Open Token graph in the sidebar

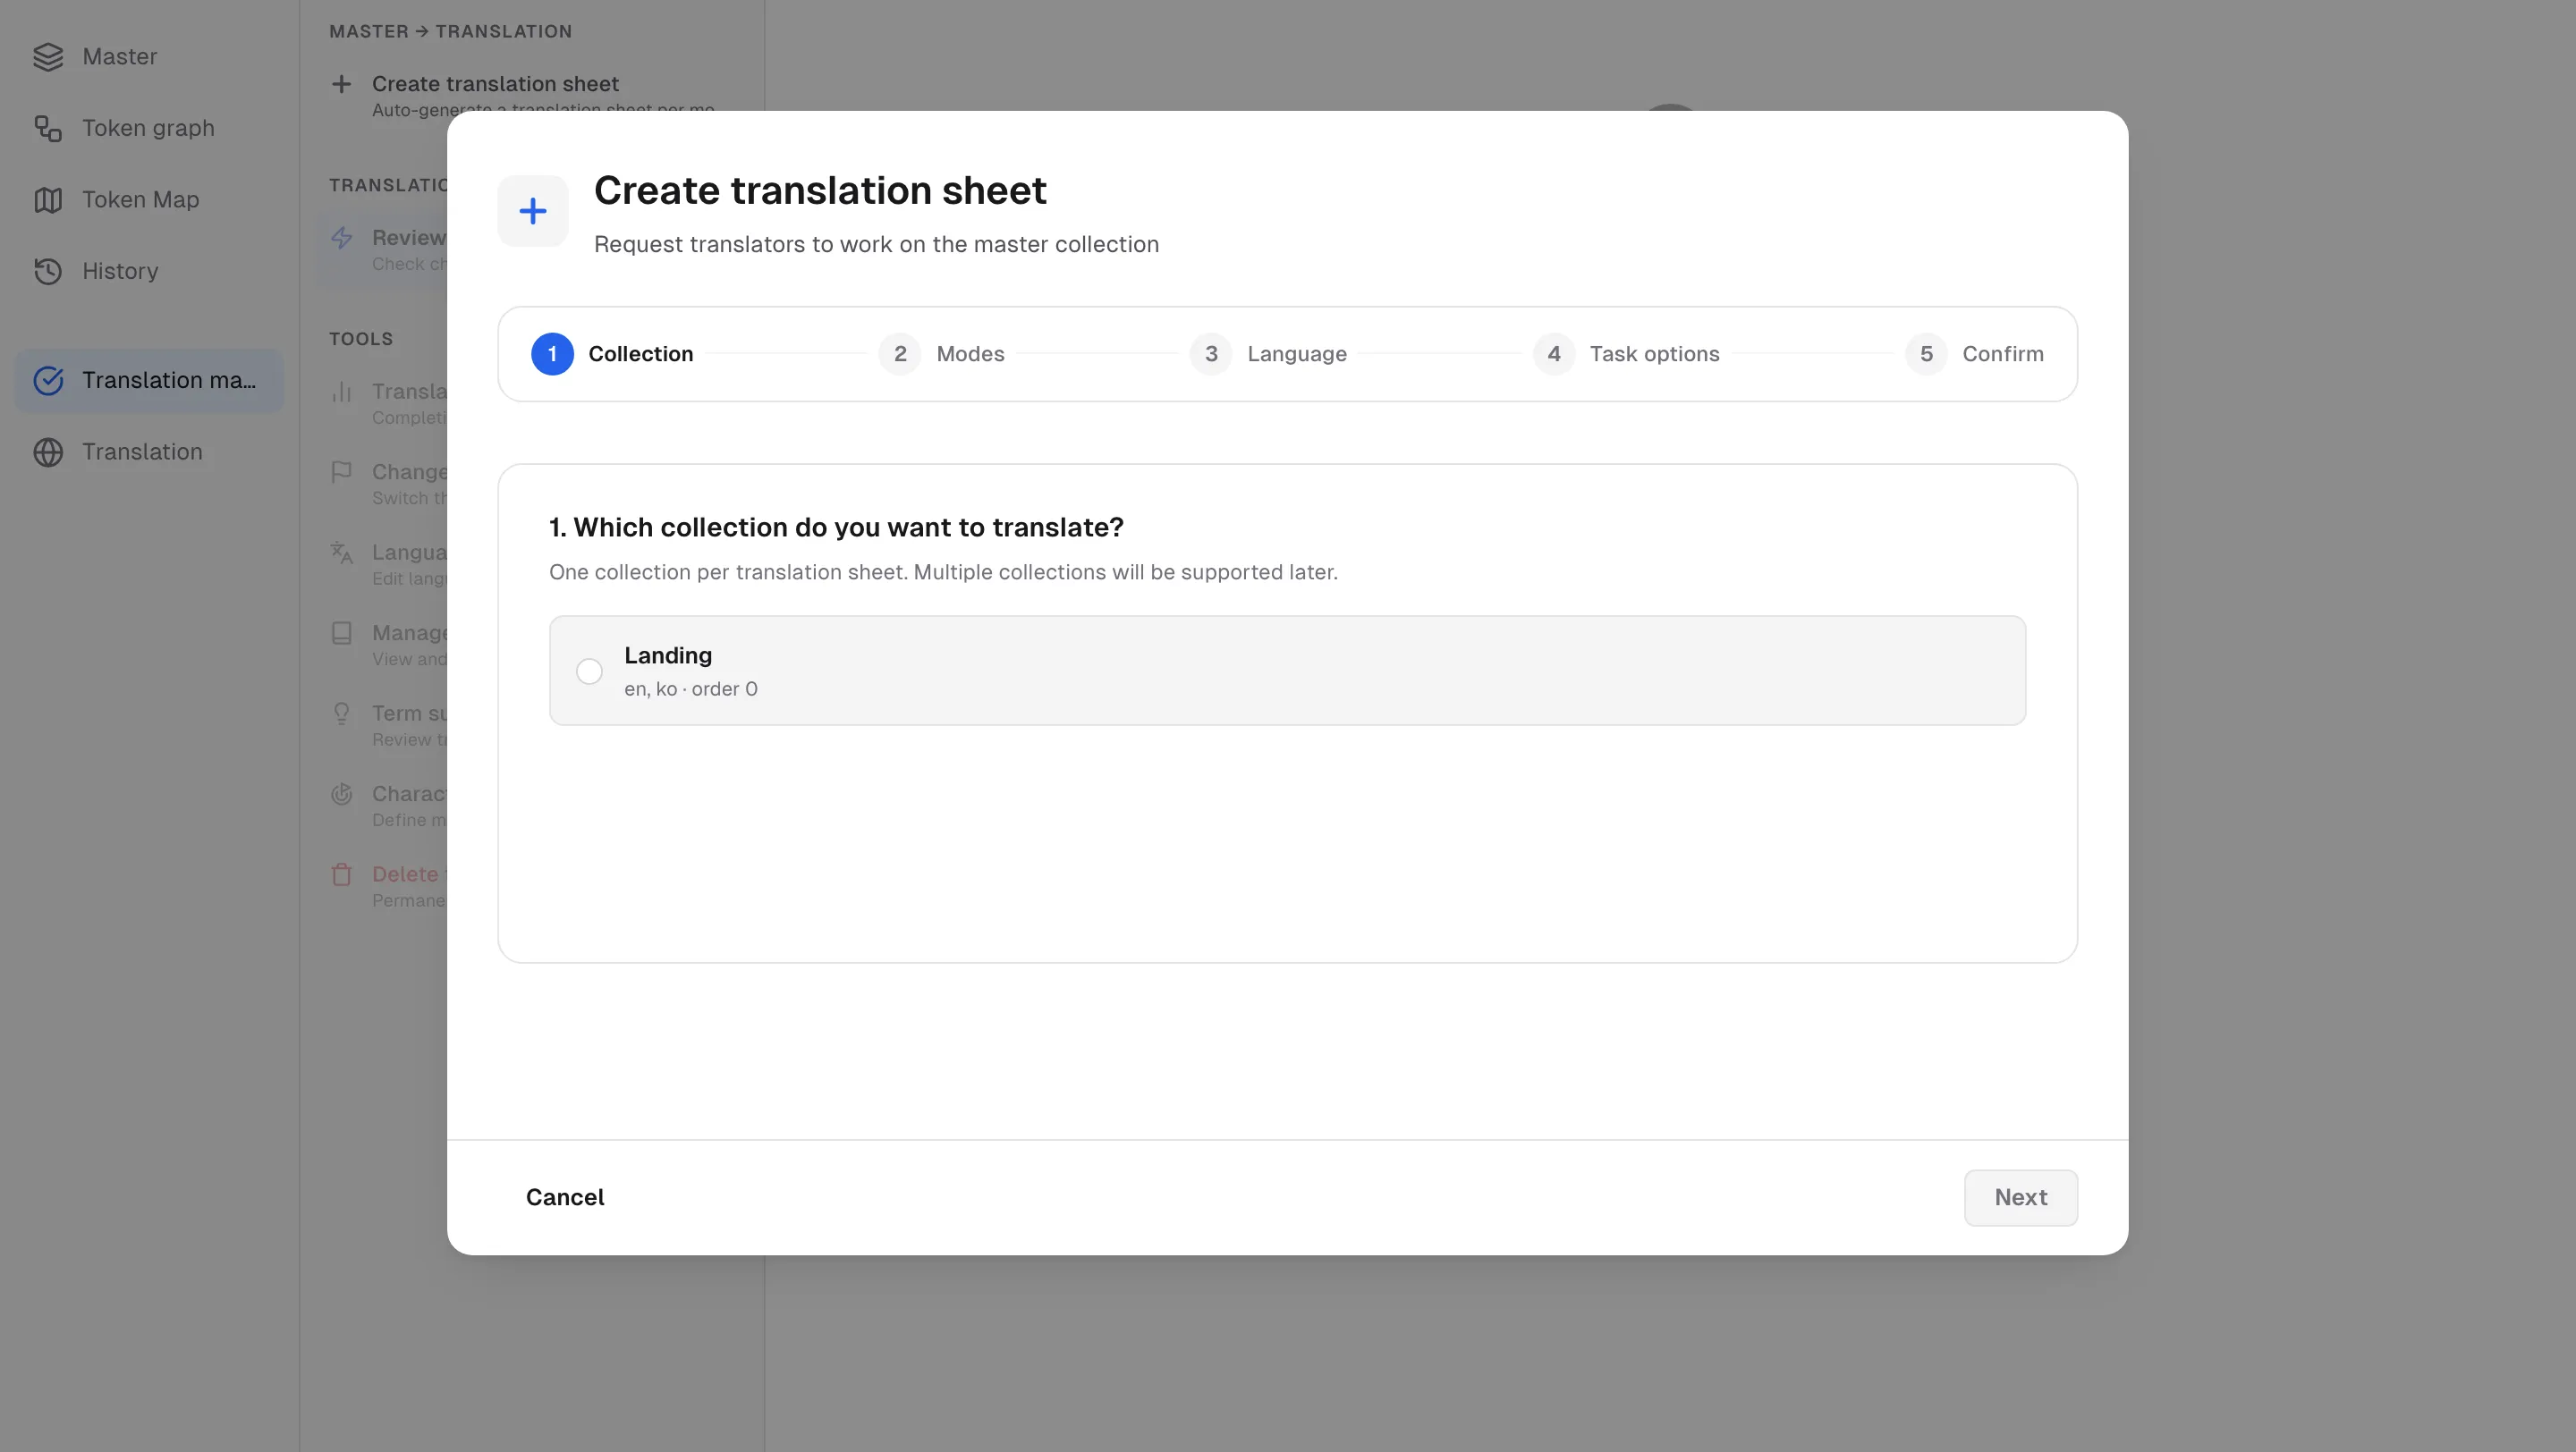point(149,129)
